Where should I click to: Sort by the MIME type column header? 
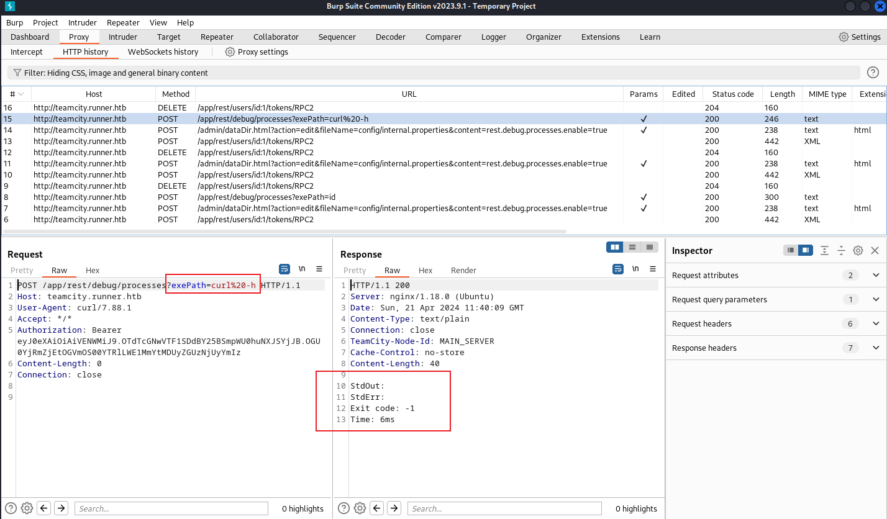[827, 94]
